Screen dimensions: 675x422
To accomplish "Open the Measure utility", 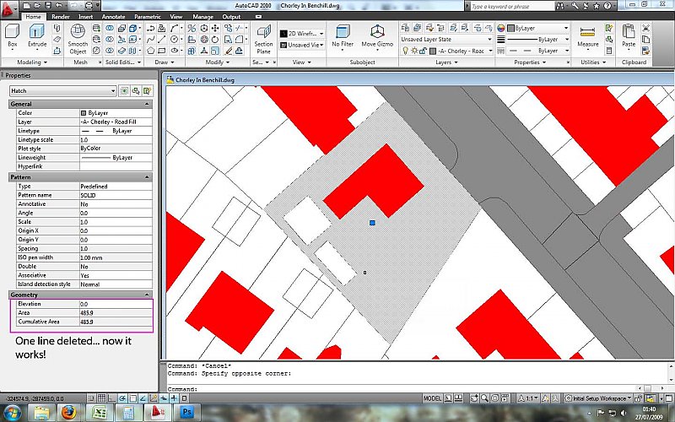I will pyautogui.click(x=587, y=34).
